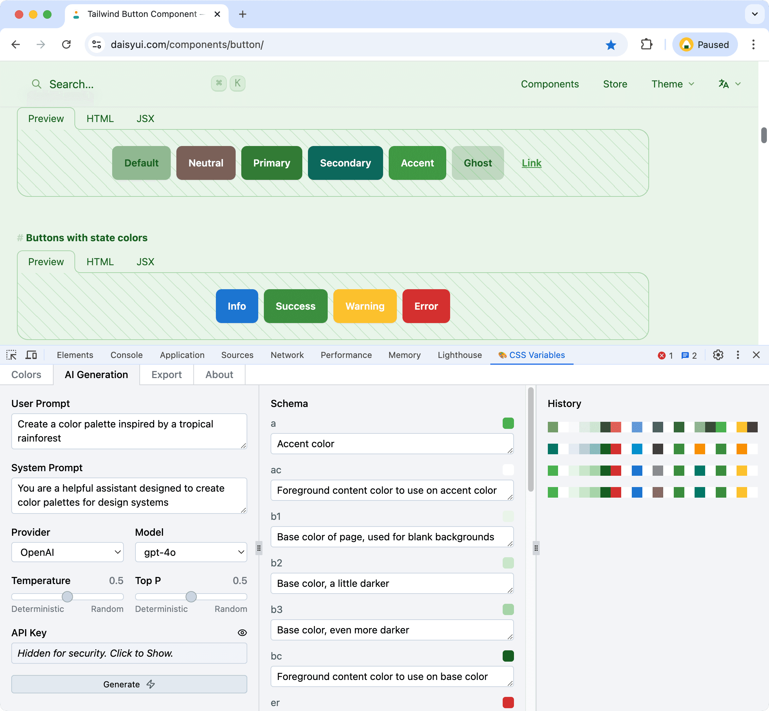Open the Provider dropdown showing OpenAI
The width and height of the screenshot is (769, 711).
[x=67, y=552]
